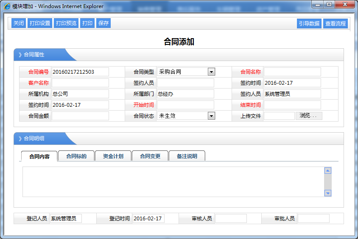The image size is (358, 239).
Task: Click the 打印预览 toolbar button
Action: pyautogui.click(x=66, y=23)
